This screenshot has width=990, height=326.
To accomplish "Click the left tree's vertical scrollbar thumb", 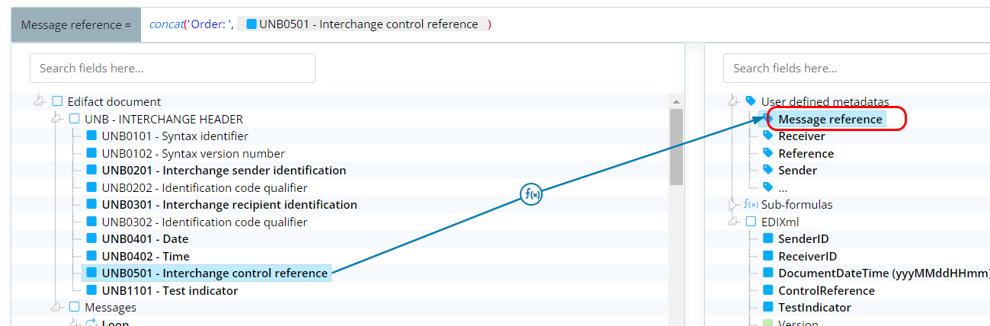I will (x=676, y=147).
